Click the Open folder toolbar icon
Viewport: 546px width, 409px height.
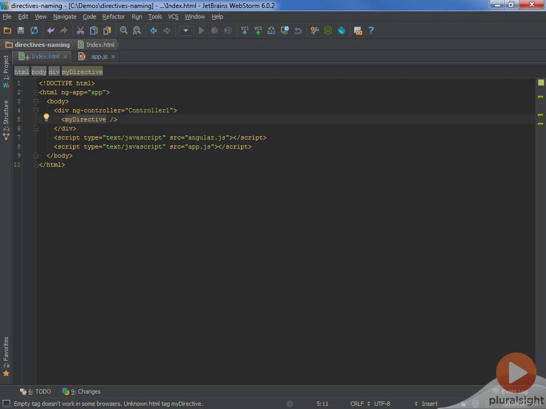(7, 30)
